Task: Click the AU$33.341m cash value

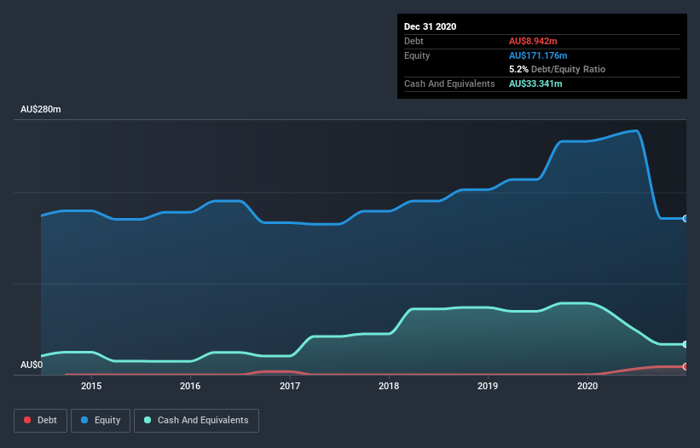Action: point(535,83)
